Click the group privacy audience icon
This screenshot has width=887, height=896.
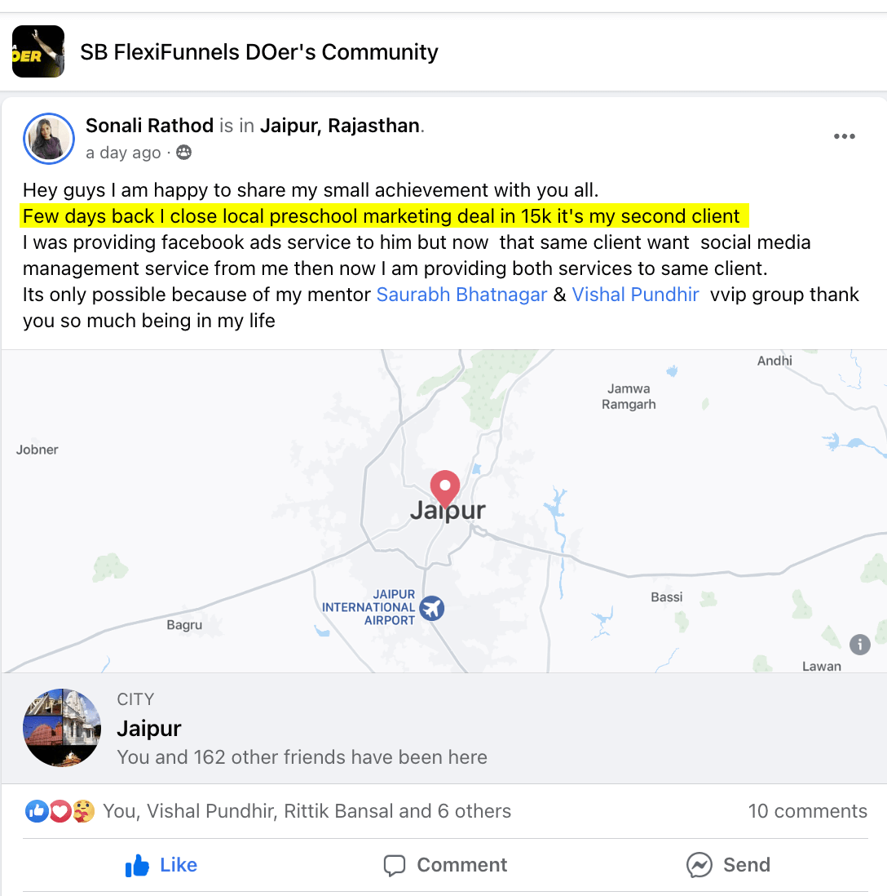[x=183, y=153]
